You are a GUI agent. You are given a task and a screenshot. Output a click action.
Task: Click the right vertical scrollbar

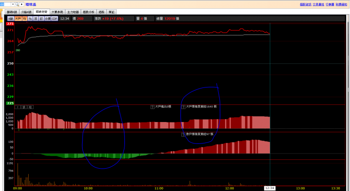[348, 103]
